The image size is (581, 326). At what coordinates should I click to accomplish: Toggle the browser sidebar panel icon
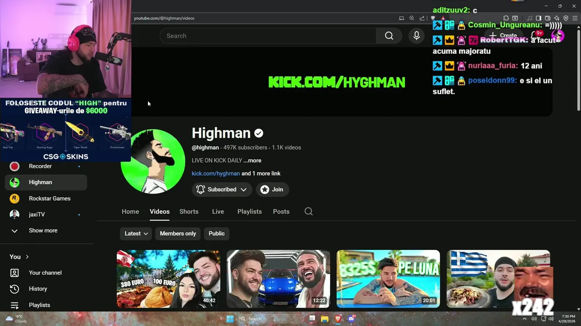tap(539, 18)
